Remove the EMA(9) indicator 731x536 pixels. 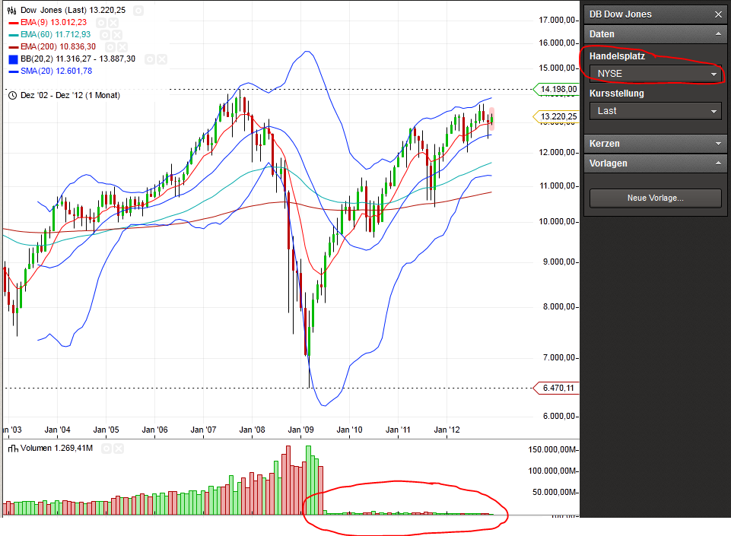click(114, 23)
